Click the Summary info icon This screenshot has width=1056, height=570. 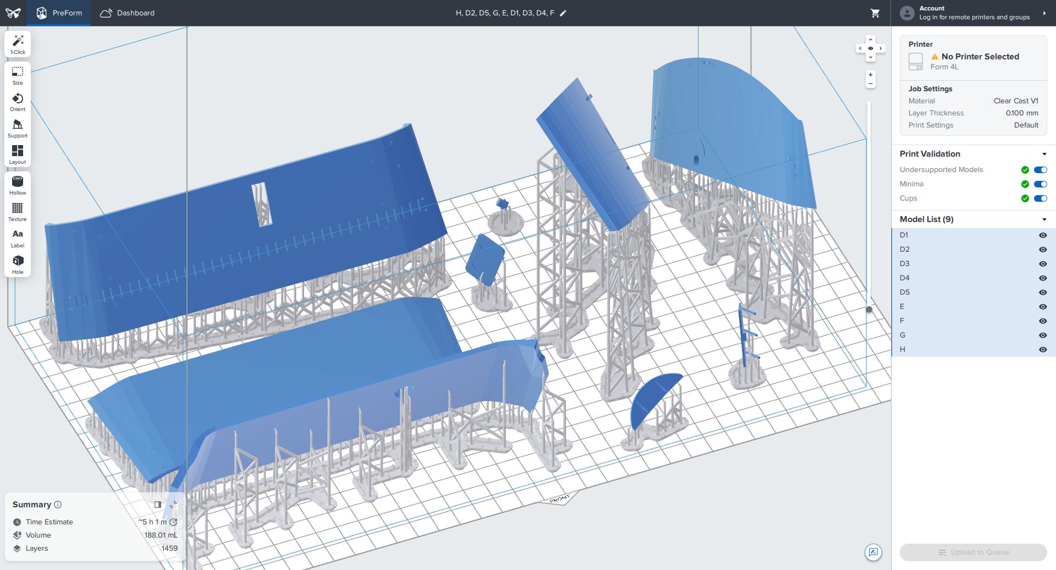(x=58, y=505)
